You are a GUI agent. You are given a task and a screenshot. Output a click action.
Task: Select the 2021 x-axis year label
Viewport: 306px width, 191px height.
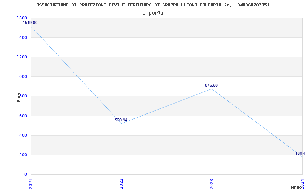pos(31,184)
